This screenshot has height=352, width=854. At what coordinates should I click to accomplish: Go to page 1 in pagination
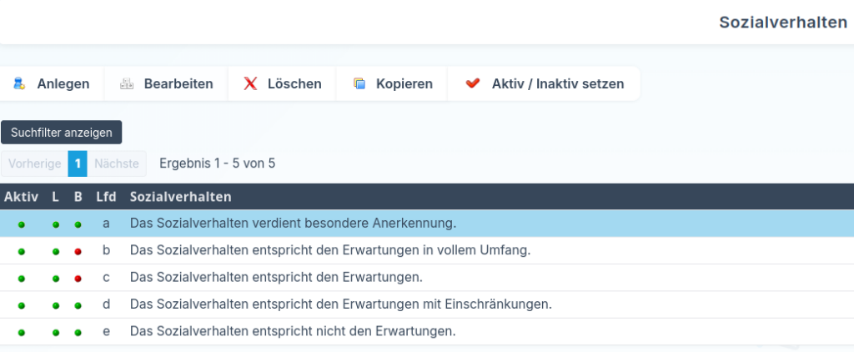point(78,163)
